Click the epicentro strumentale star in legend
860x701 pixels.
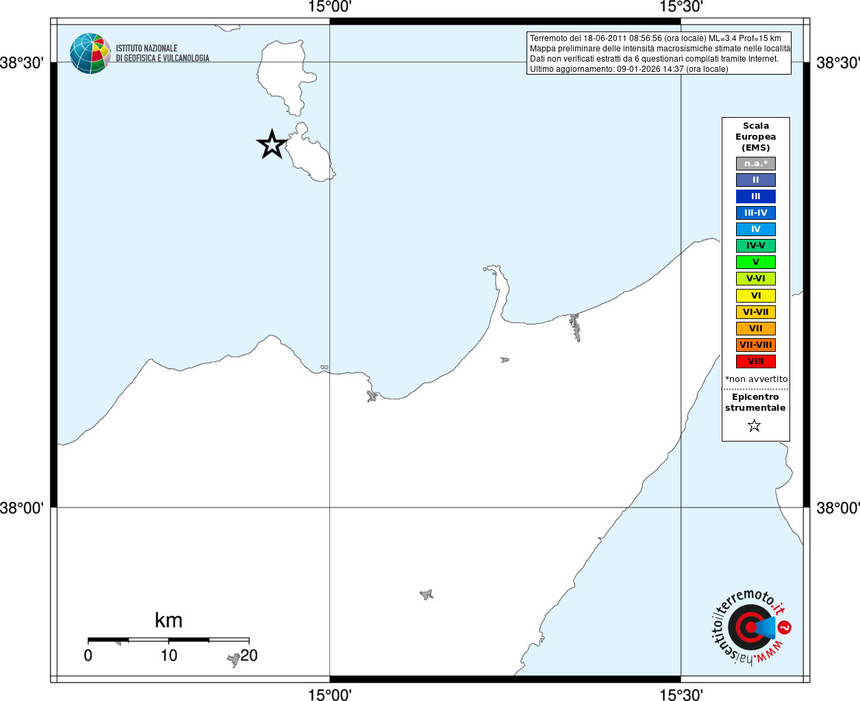click(x=755, y=426)
